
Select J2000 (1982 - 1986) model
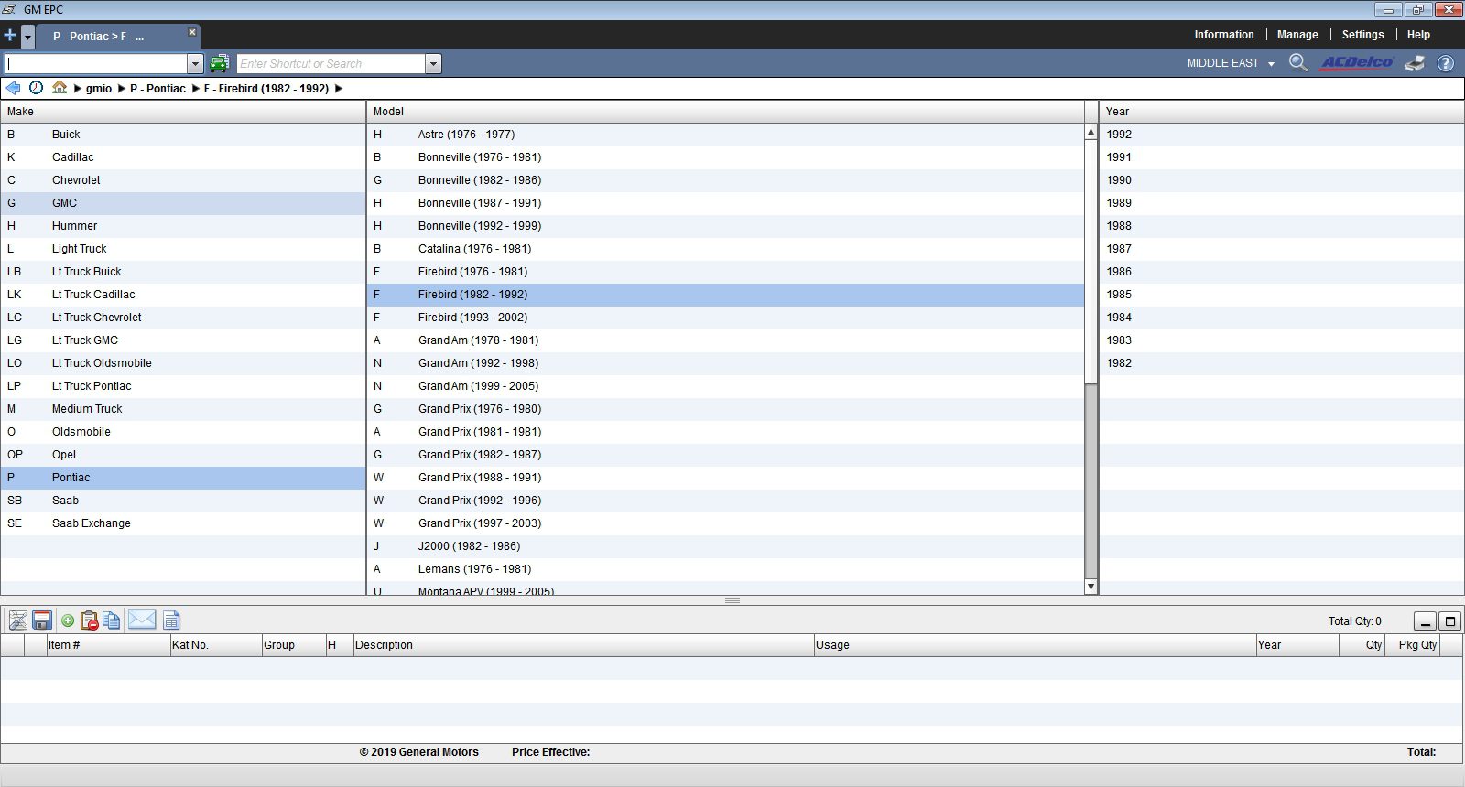[725, 546]
